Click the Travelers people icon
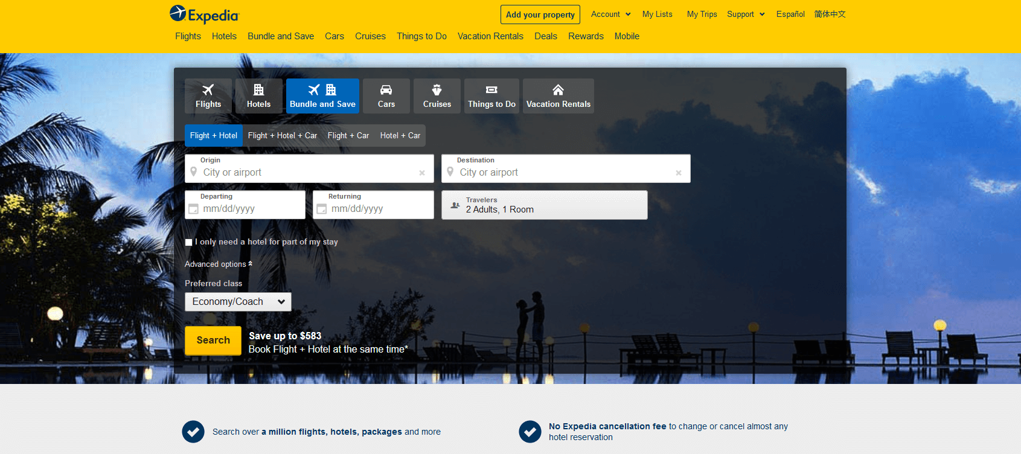This screenshot has height=454, width=1021. pyautogui.click(x=455, y=205)
